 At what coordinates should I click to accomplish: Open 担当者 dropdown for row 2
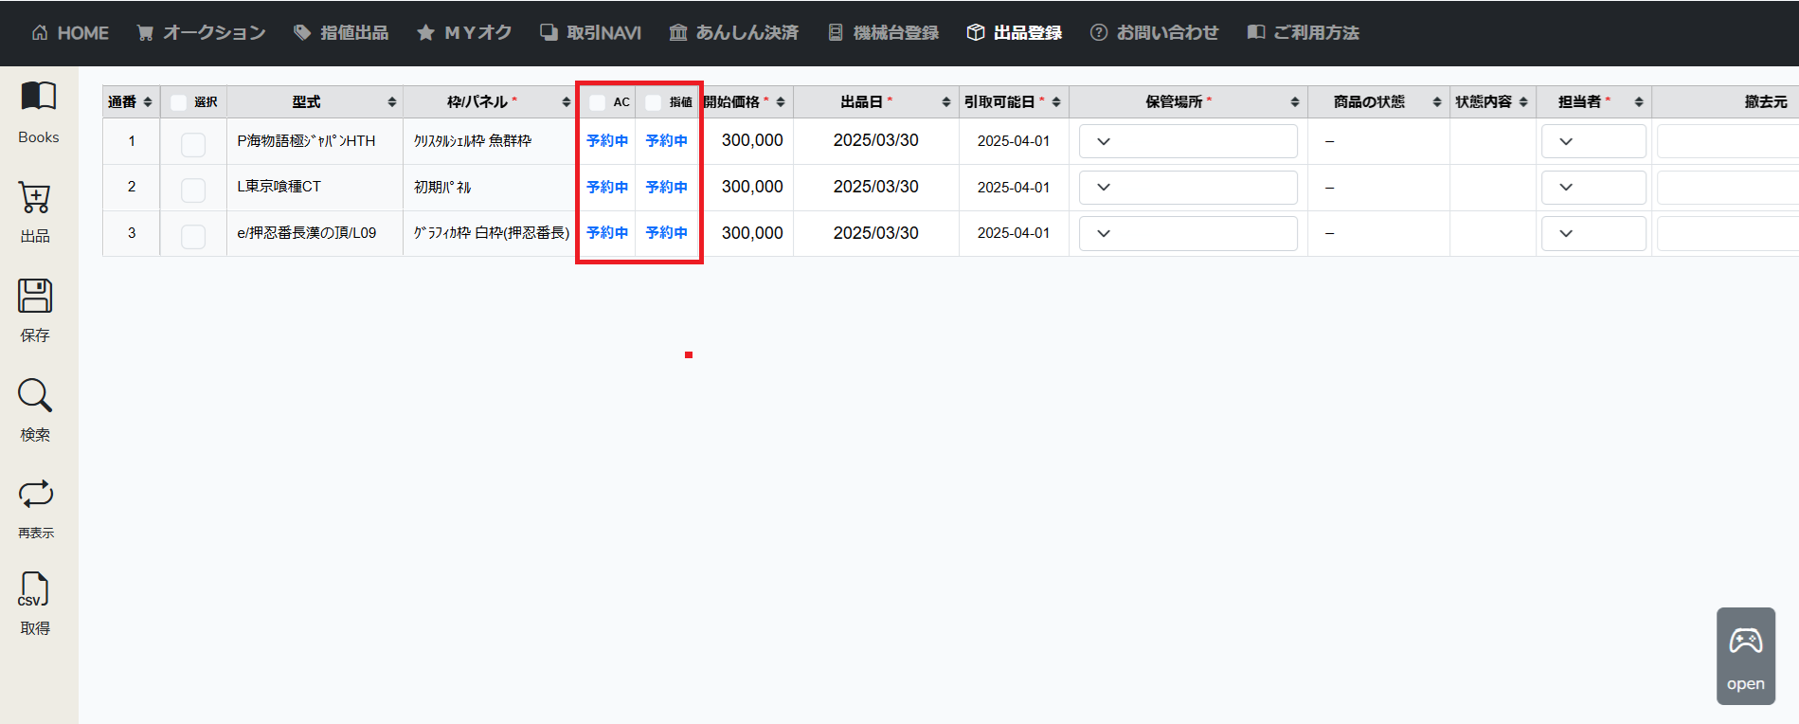(1593, 188)
